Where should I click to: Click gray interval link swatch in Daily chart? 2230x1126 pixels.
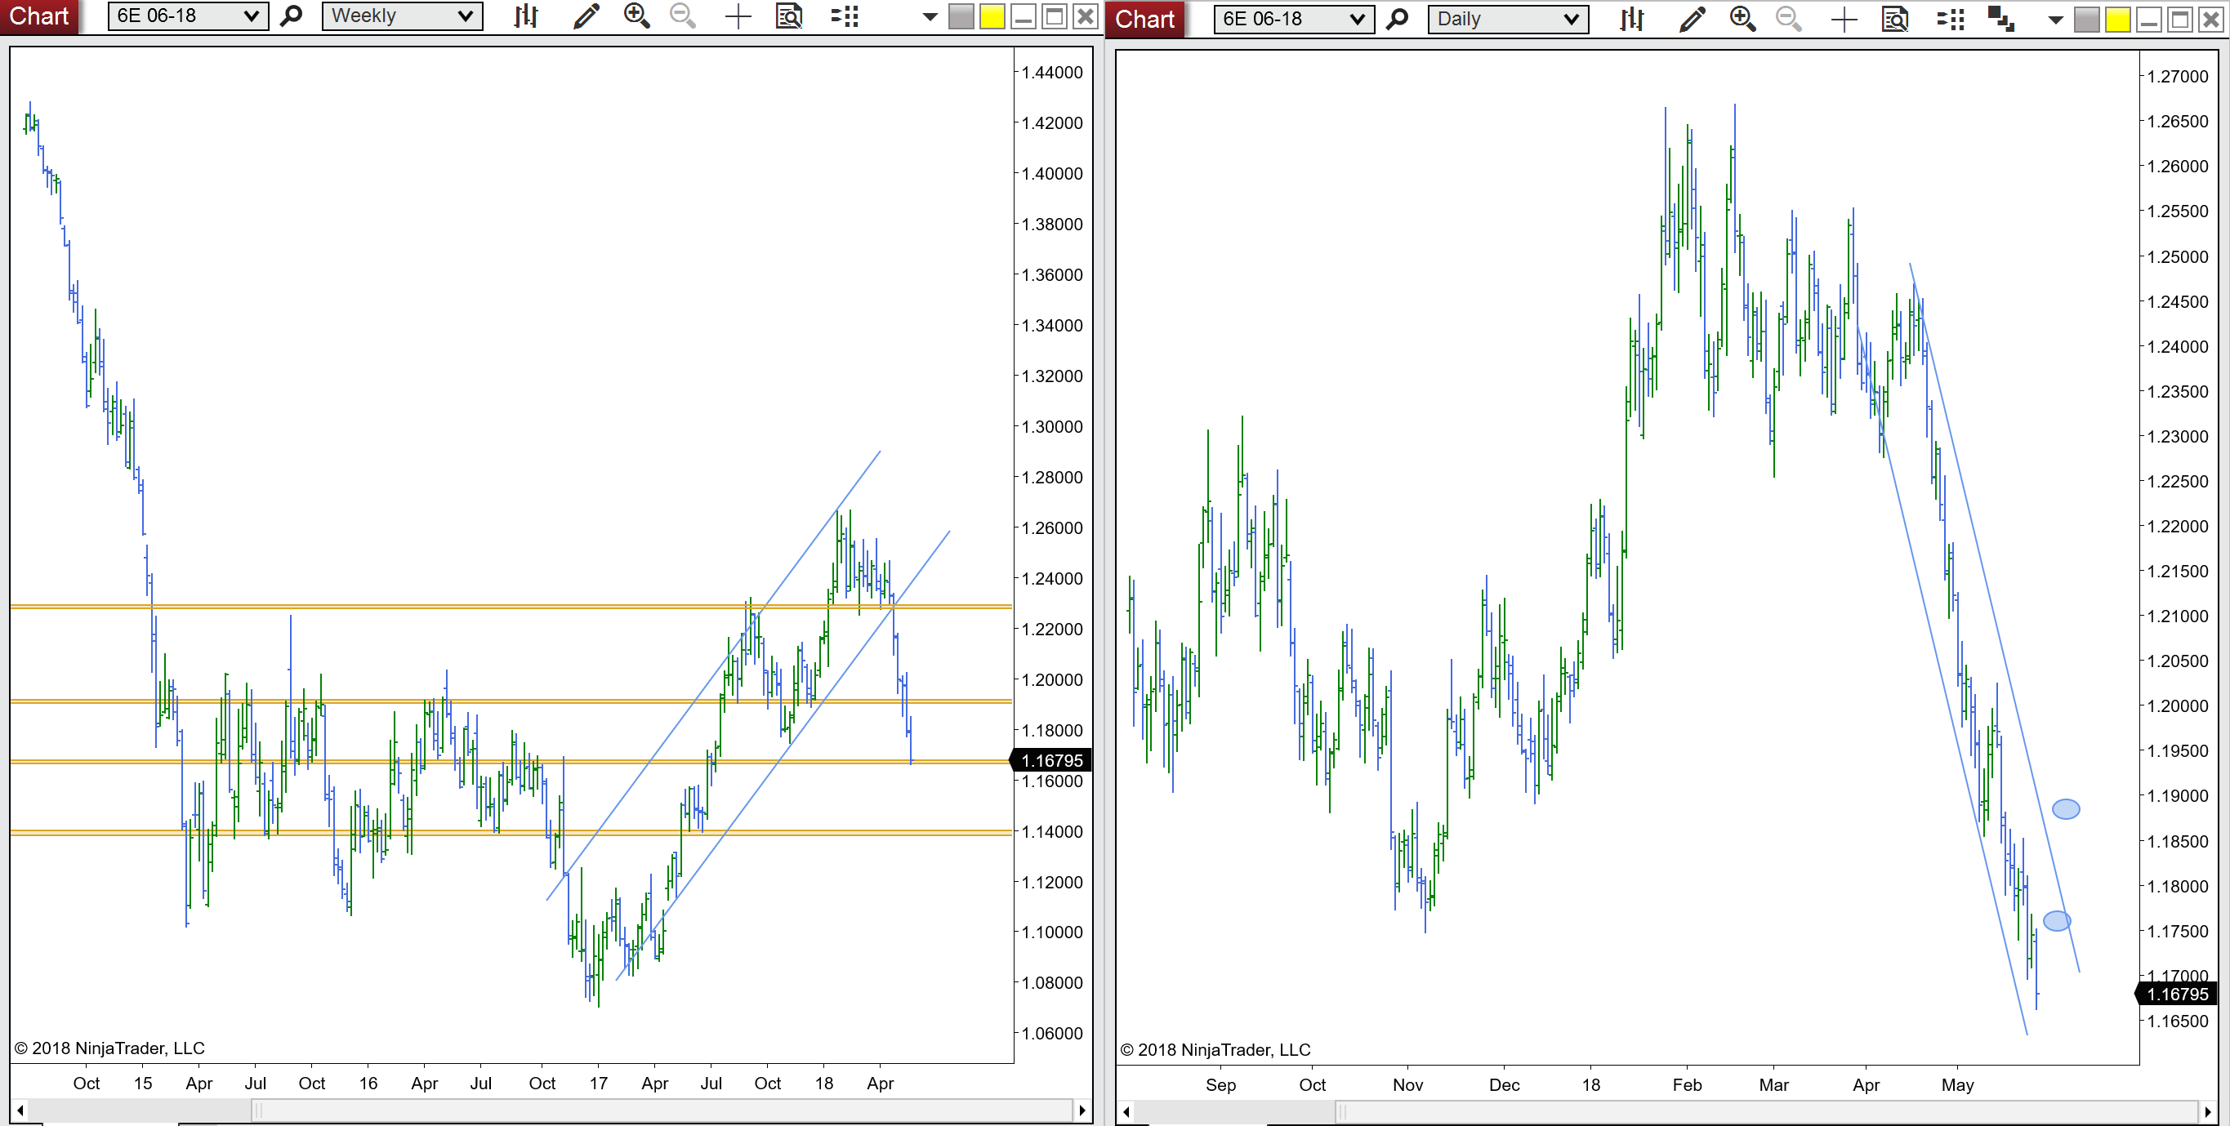[x=2087, y=20]
